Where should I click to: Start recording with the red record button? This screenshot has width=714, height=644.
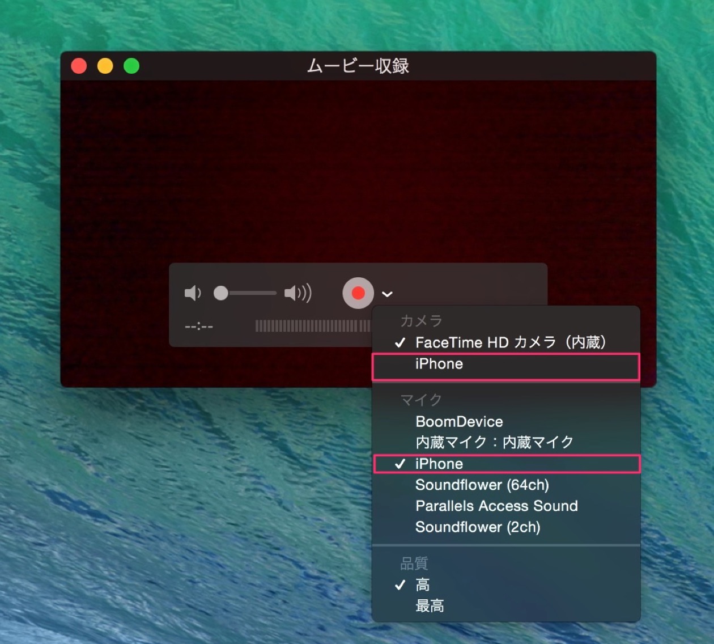tap(358, 293)
